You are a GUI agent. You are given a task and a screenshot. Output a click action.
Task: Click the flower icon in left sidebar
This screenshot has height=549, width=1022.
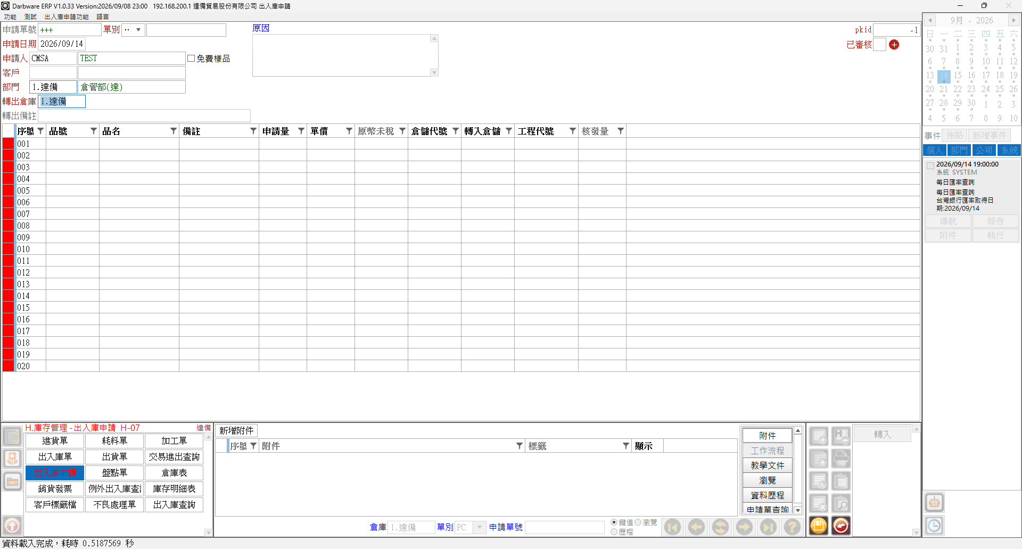[x=12, y=459]
